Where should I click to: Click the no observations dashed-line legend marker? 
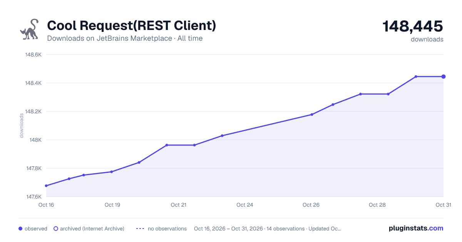(140, 229)
